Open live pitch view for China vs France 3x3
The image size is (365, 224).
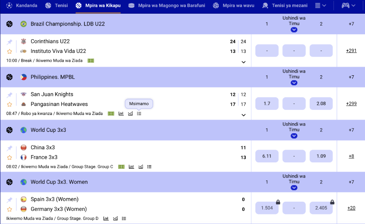[x=121, y=167]
